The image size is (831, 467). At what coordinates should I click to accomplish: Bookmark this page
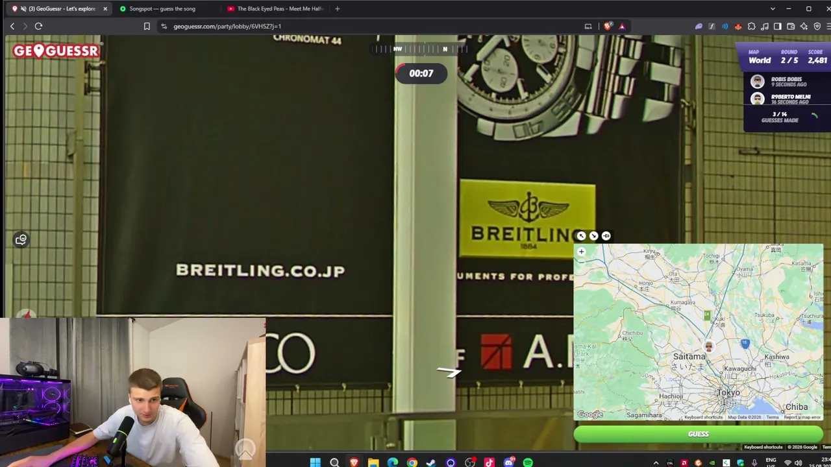[x=147, y=26]
